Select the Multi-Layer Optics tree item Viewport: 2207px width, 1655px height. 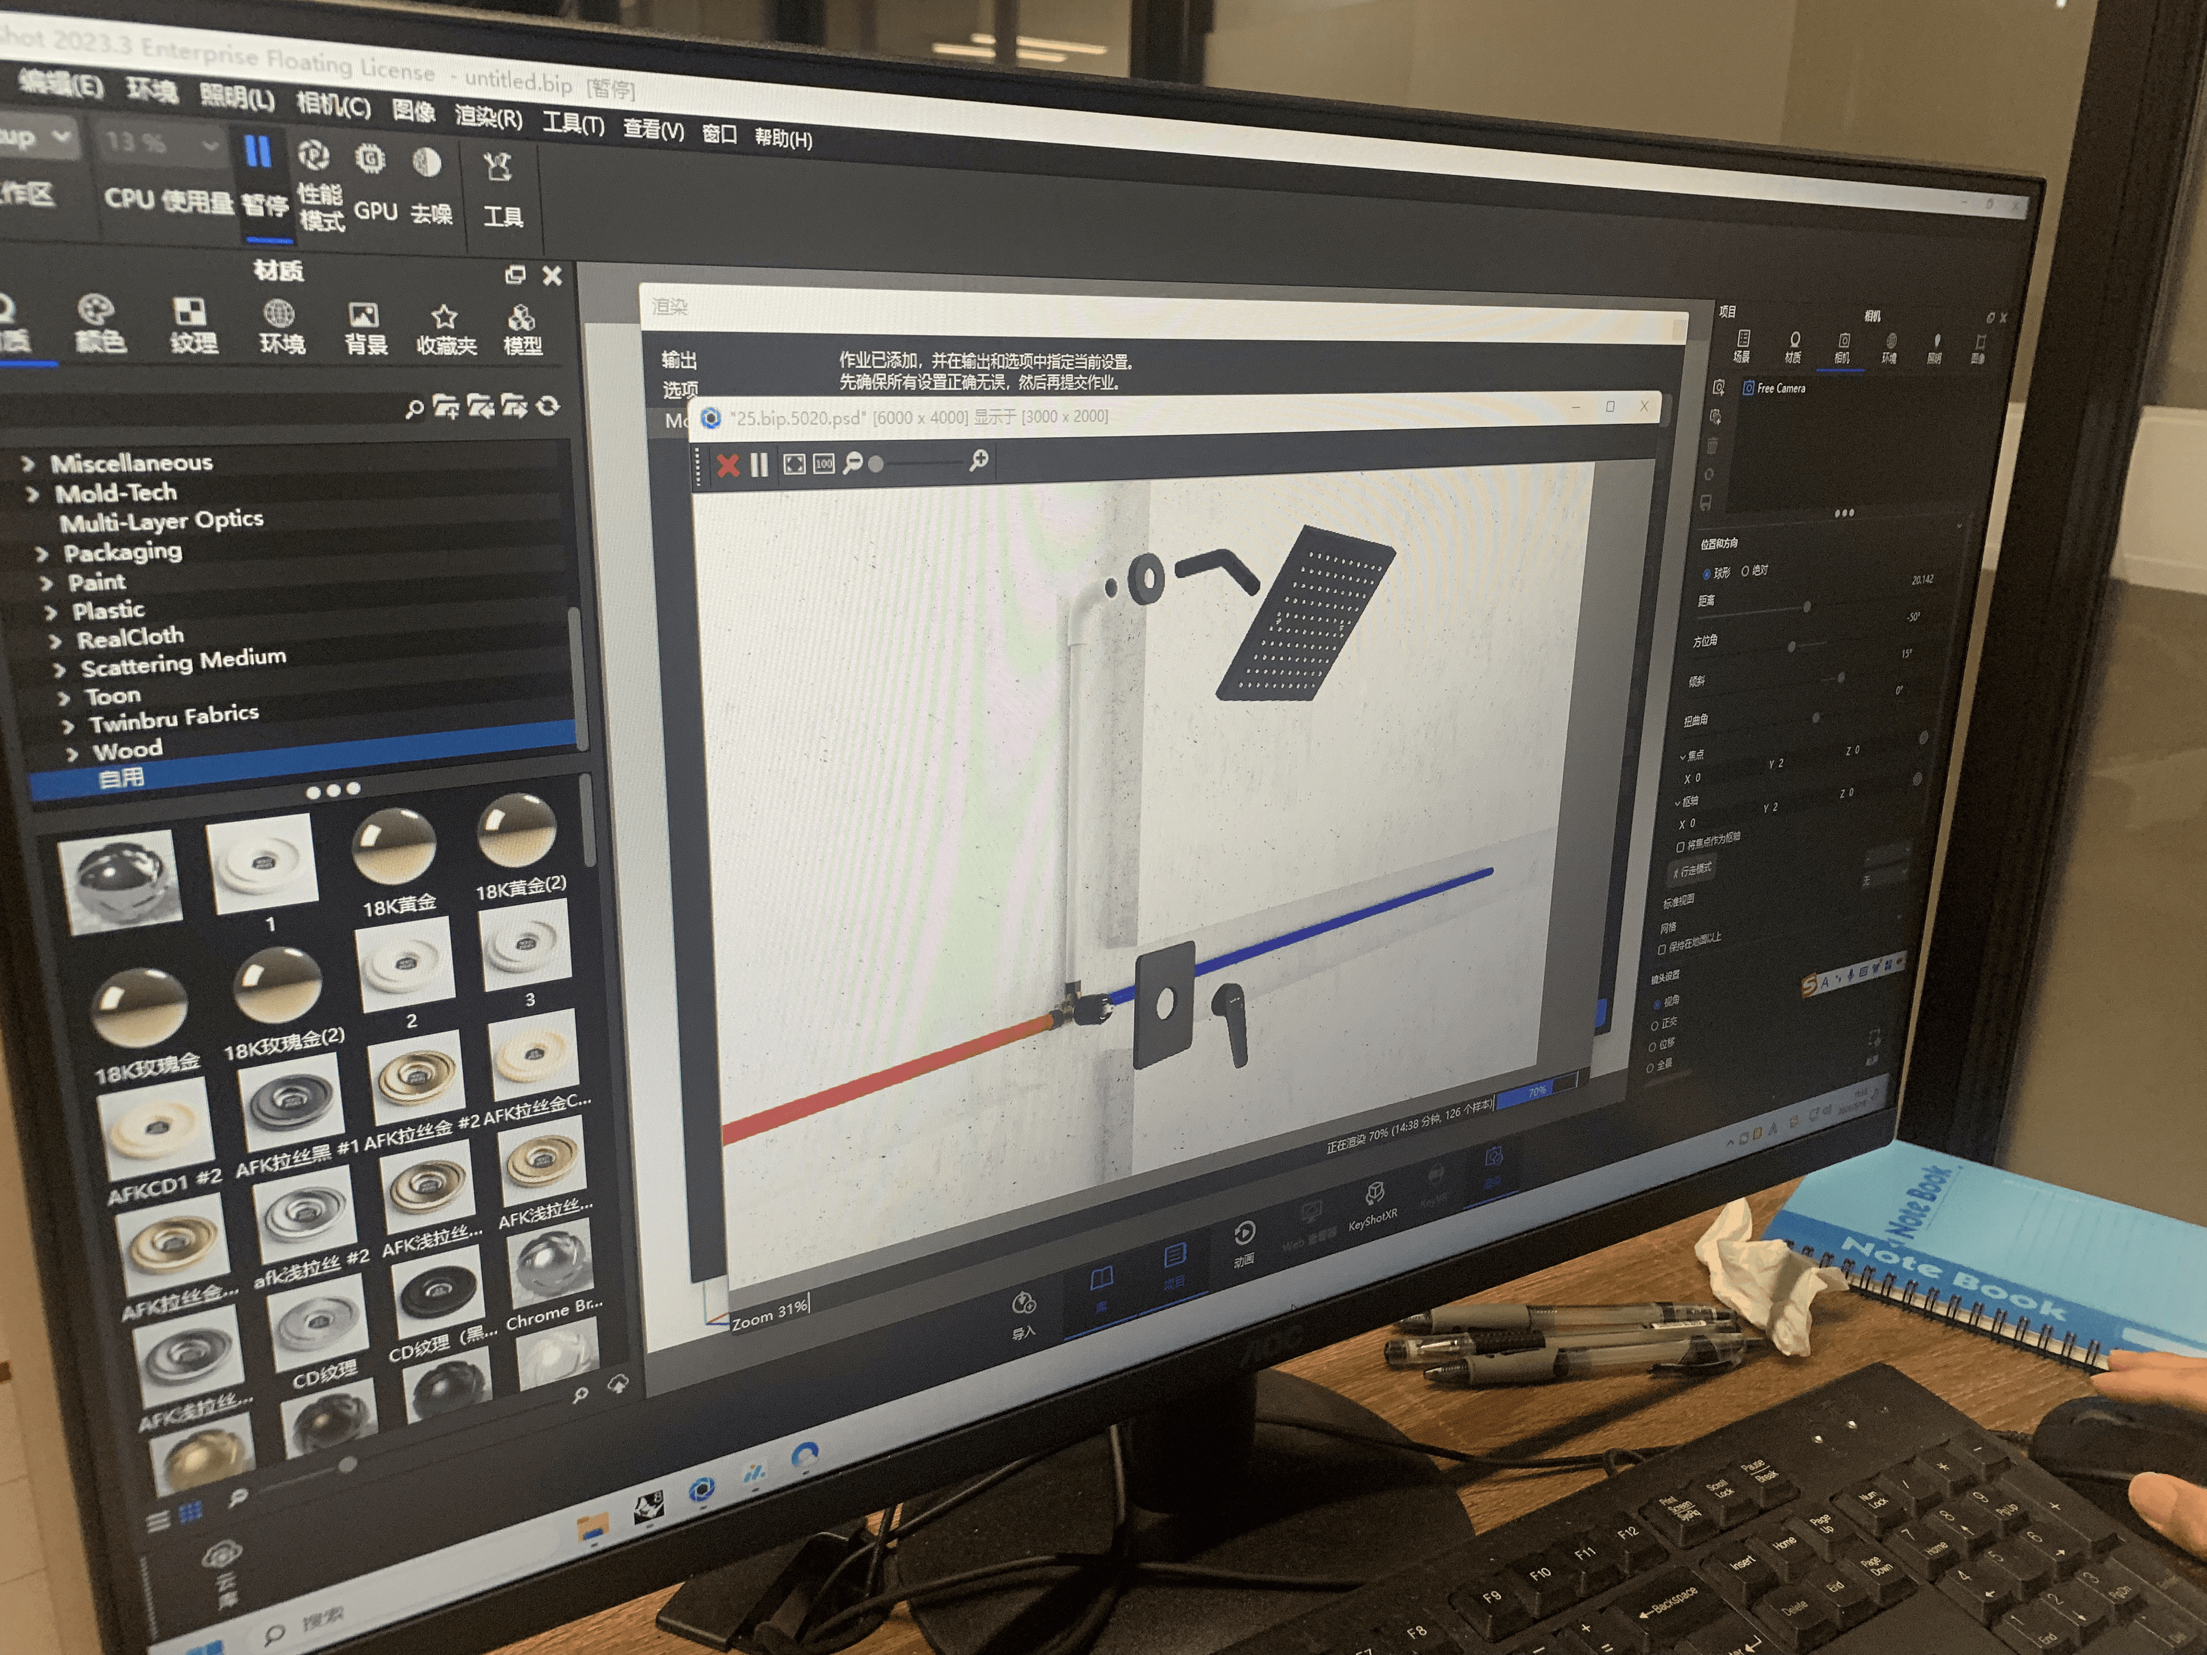point(160,521)
